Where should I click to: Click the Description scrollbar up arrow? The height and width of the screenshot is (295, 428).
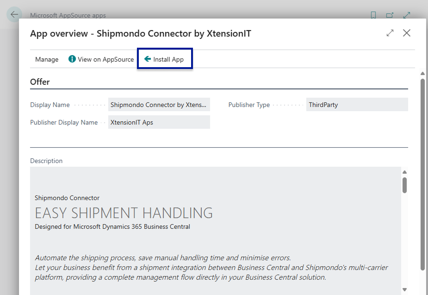pos(404,172)
